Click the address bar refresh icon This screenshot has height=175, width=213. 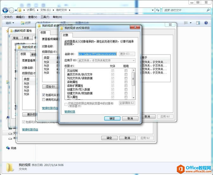coord(158,10)
